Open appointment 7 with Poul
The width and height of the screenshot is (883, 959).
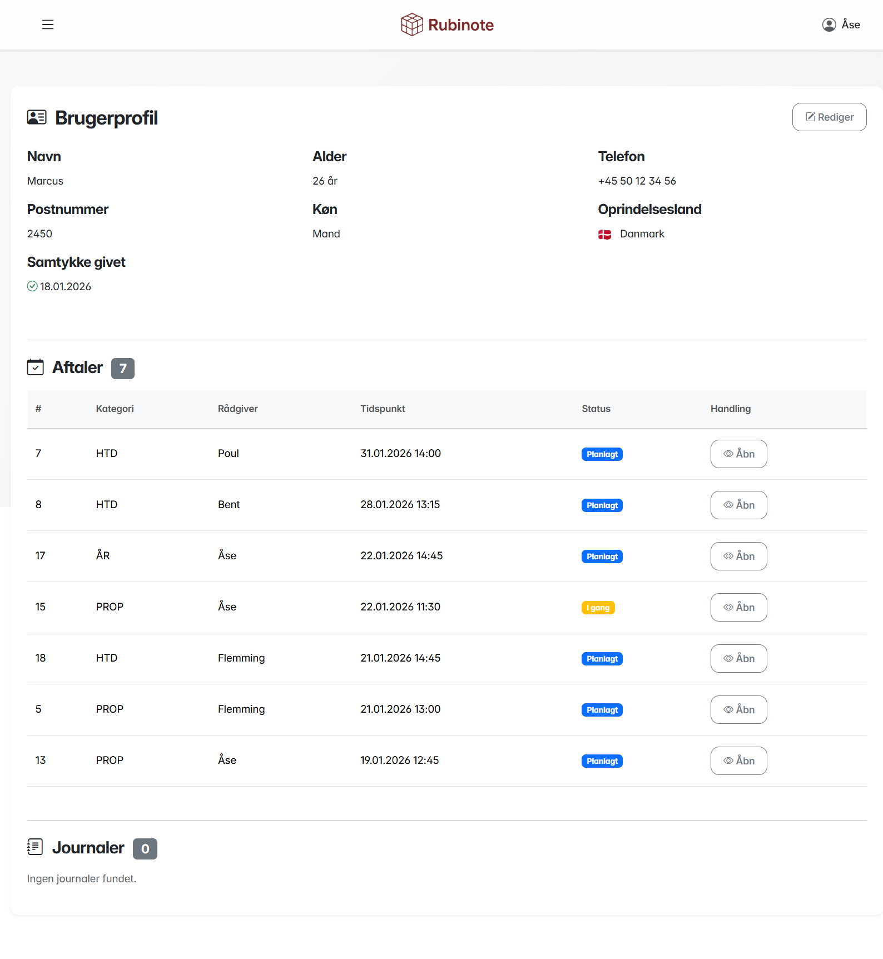738,454
